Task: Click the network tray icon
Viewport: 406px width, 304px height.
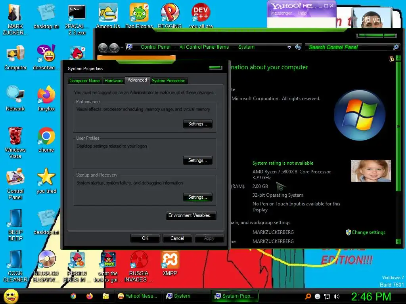Action: tap(327, 296)
